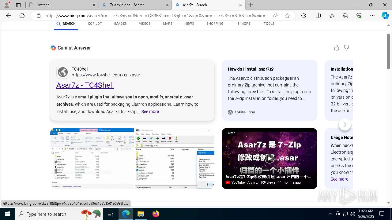The image size is (392, 220).
Task: Click the TC4Shell globe site icon
Action: click(63, 72)
